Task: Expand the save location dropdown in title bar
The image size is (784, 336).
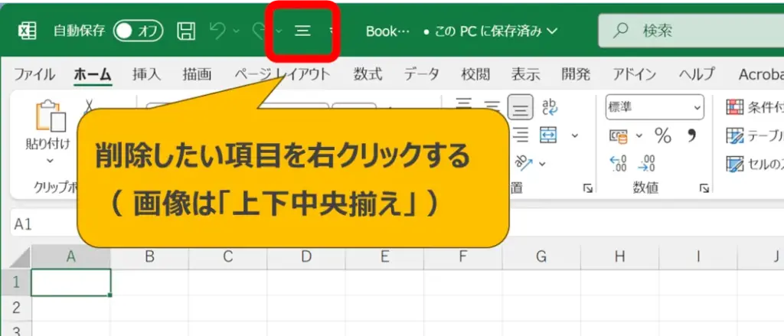Action: 550,31
